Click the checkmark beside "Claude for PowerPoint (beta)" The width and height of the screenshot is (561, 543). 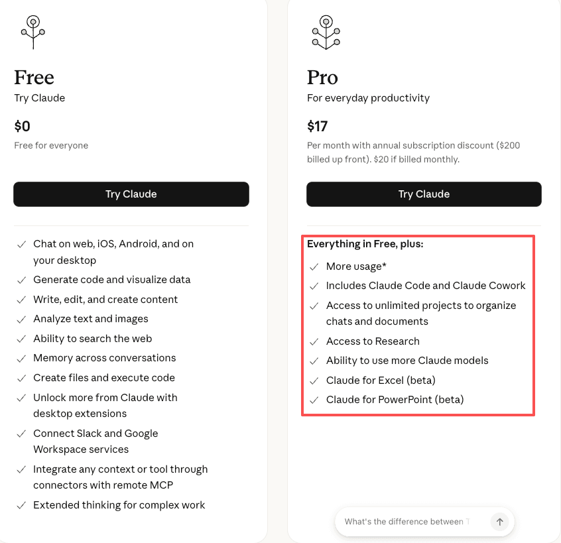(312, 399)
